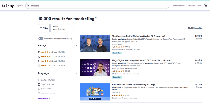Click Teach on Udemy link
The image size is (210, 103).
(x=195, y=6)
